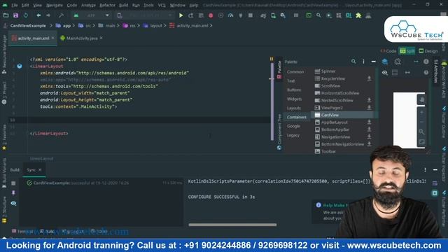Image resolution: width=448 pixels, height=252 pixels.
Task: Open the app run configuration dropdown
Action: click(x=92, y=15)
